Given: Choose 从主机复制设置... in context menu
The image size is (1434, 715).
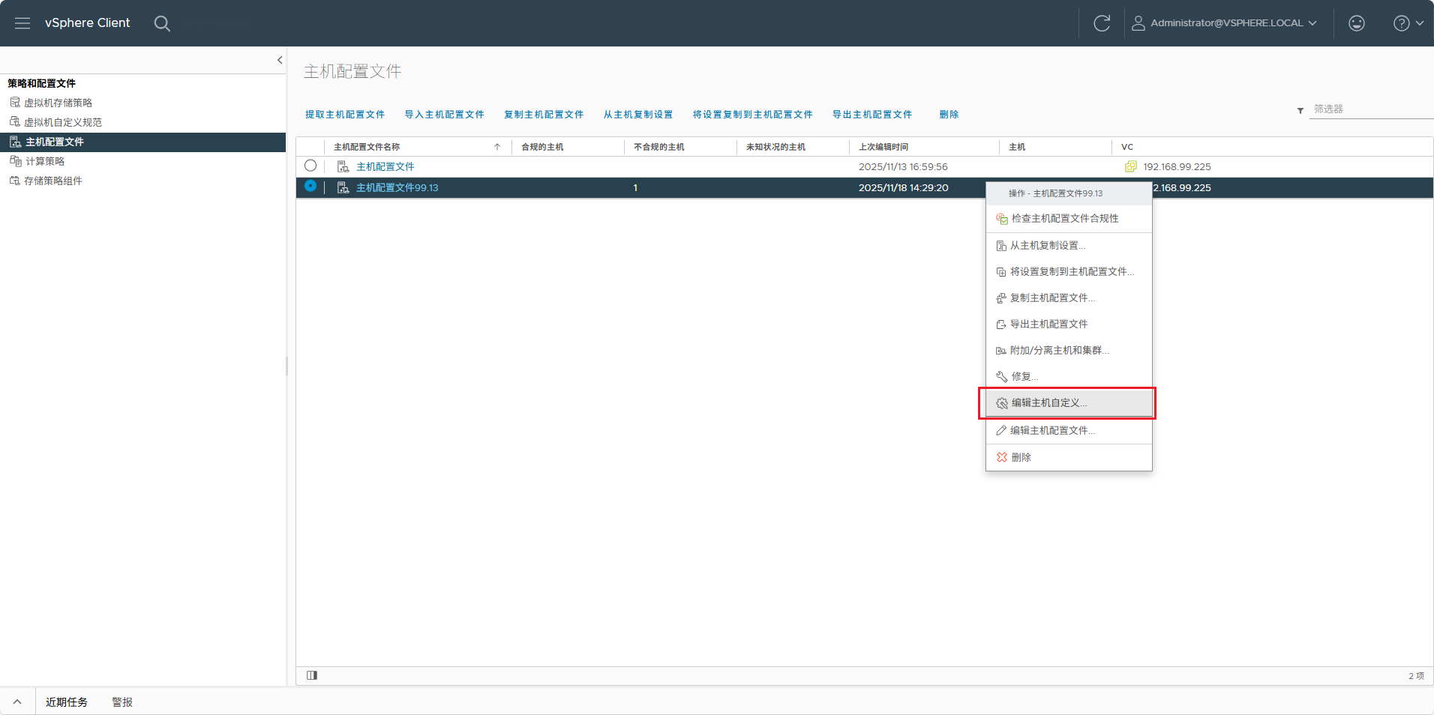Looking at the screenshot, I should pyautogui.click(x=1069, y=245).
